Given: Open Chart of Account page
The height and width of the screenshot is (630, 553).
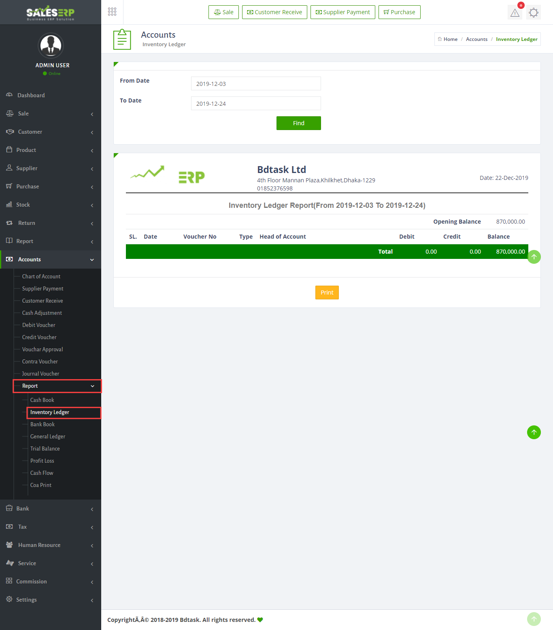Looking at the screenshot, I should pyautogui.click(x=41, y=276).
